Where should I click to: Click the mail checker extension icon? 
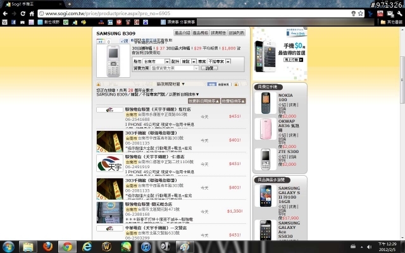coord(390,14)
